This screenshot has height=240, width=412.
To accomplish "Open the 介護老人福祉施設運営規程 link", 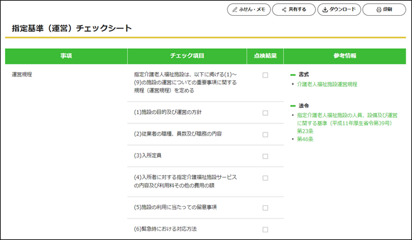I will [327, 84].
